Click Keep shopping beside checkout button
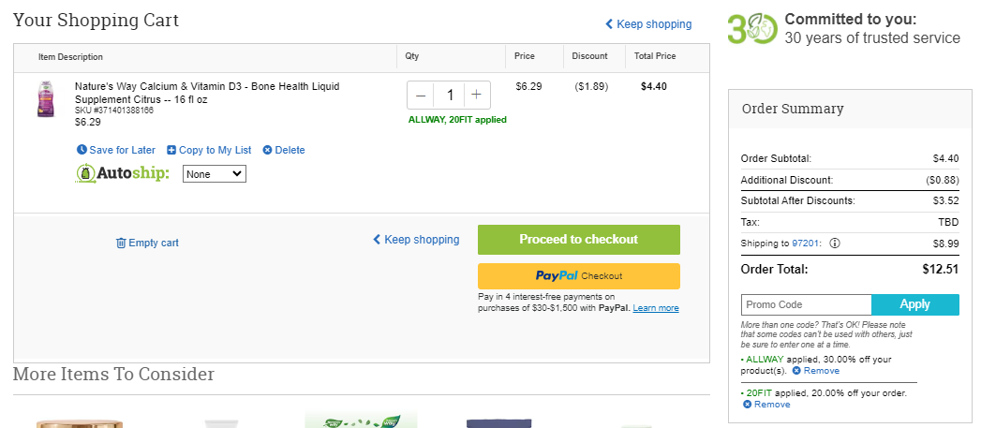 pos(416,240)
